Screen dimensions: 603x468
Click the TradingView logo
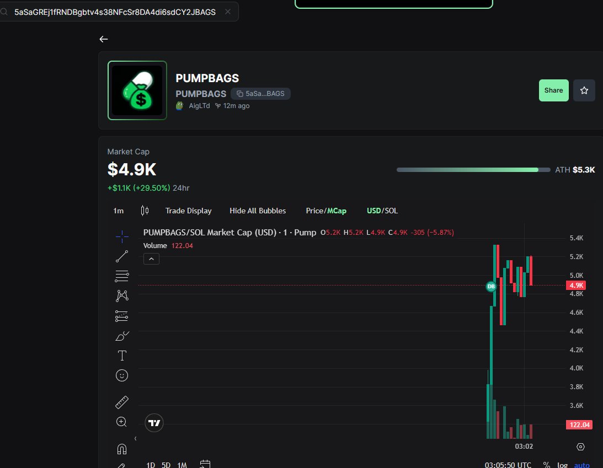154,423
